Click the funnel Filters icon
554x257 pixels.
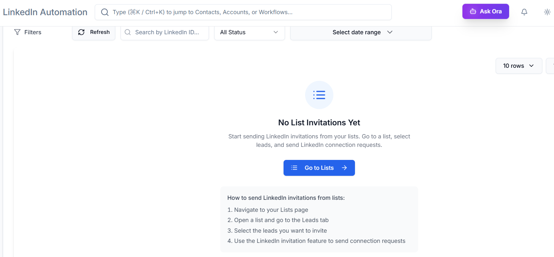(17, 32)
